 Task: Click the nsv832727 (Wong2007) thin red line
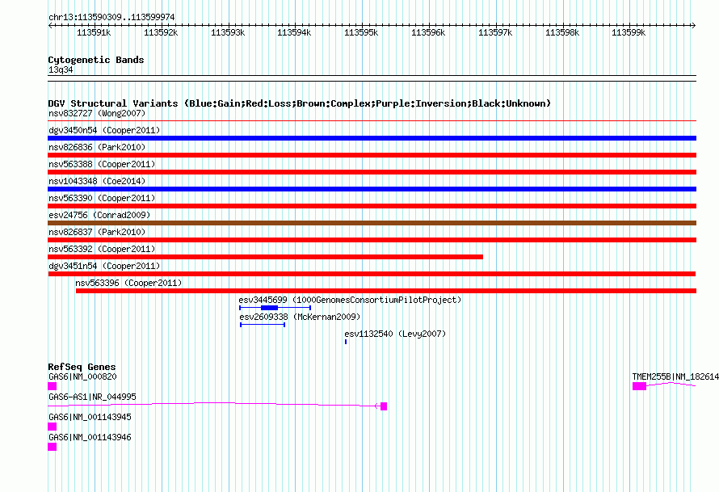point(372,121)
